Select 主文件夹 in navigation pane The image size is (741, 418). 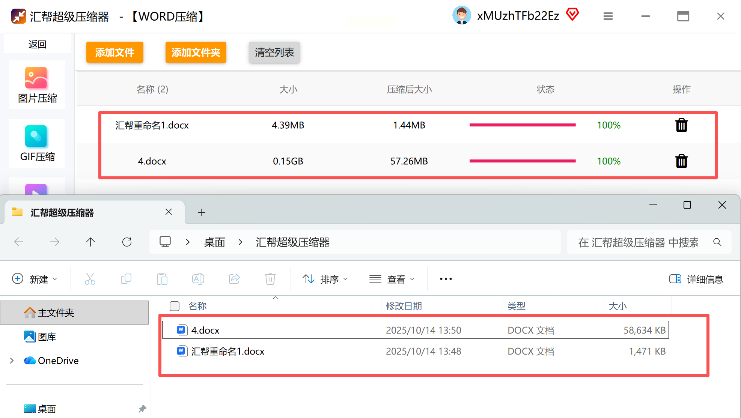pyautogui.click(x=56, y=313)
